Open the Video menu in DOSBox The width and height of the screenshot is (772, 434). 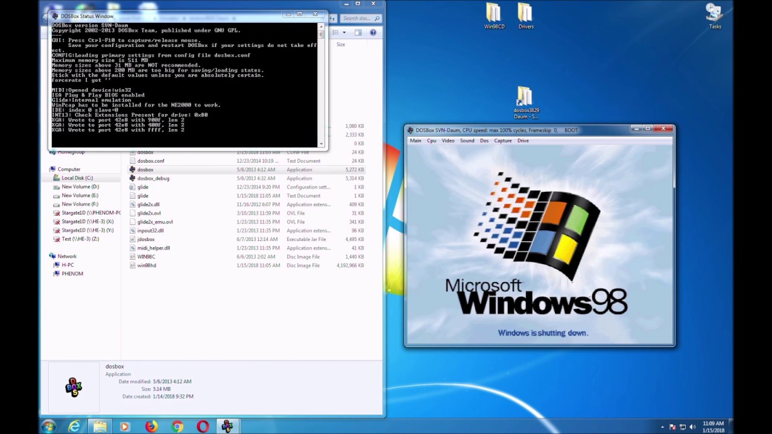pos(448,140)
